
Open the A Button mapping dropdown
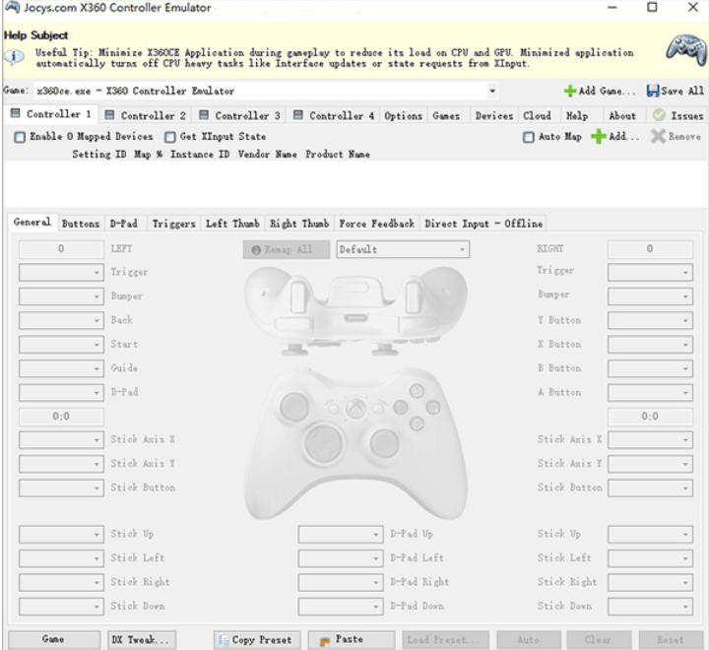(x=686, y=393)
